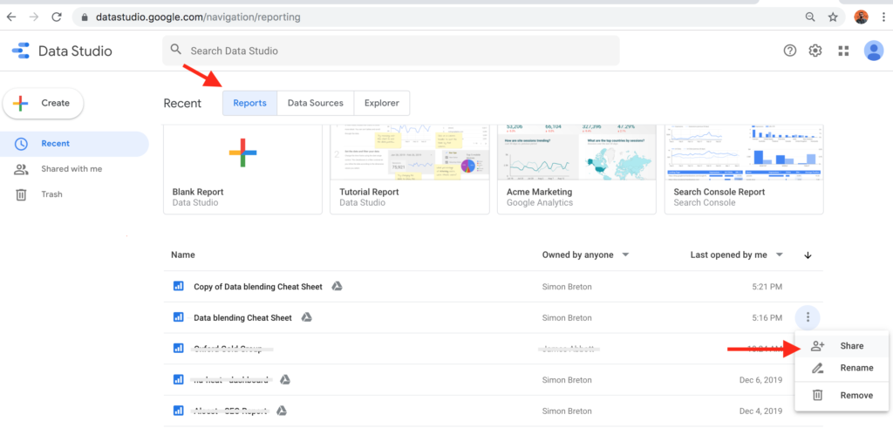Click the Trash bin icon in sidebar
The width and height of the screenshot is (893, 428).
tap(21, 194)
